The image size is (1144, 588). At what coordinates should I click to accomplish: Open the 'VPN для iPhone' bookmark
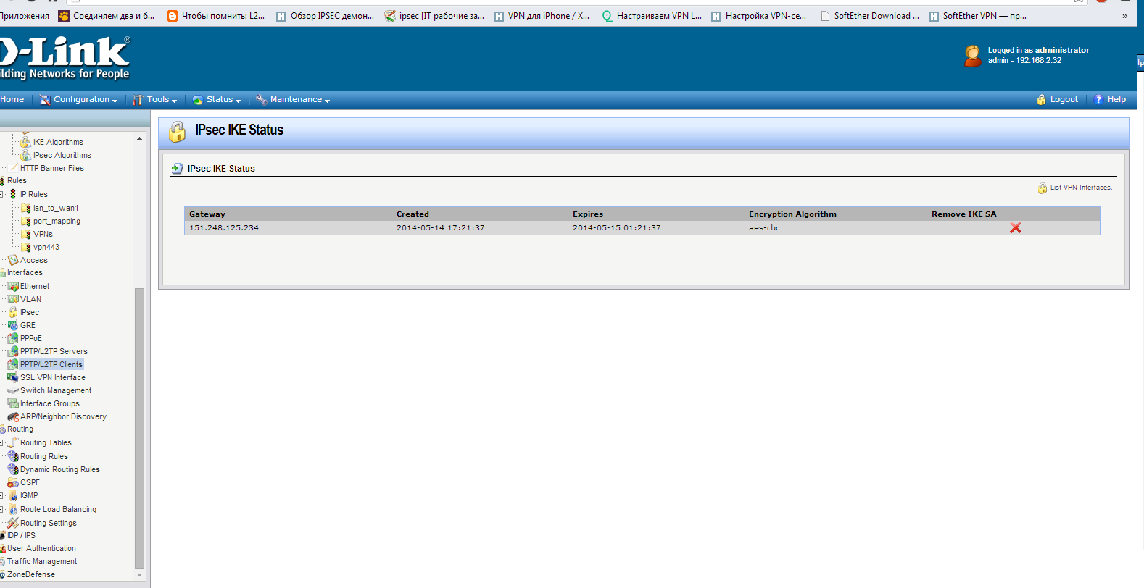pyautogui.click(x=542, y=16)
